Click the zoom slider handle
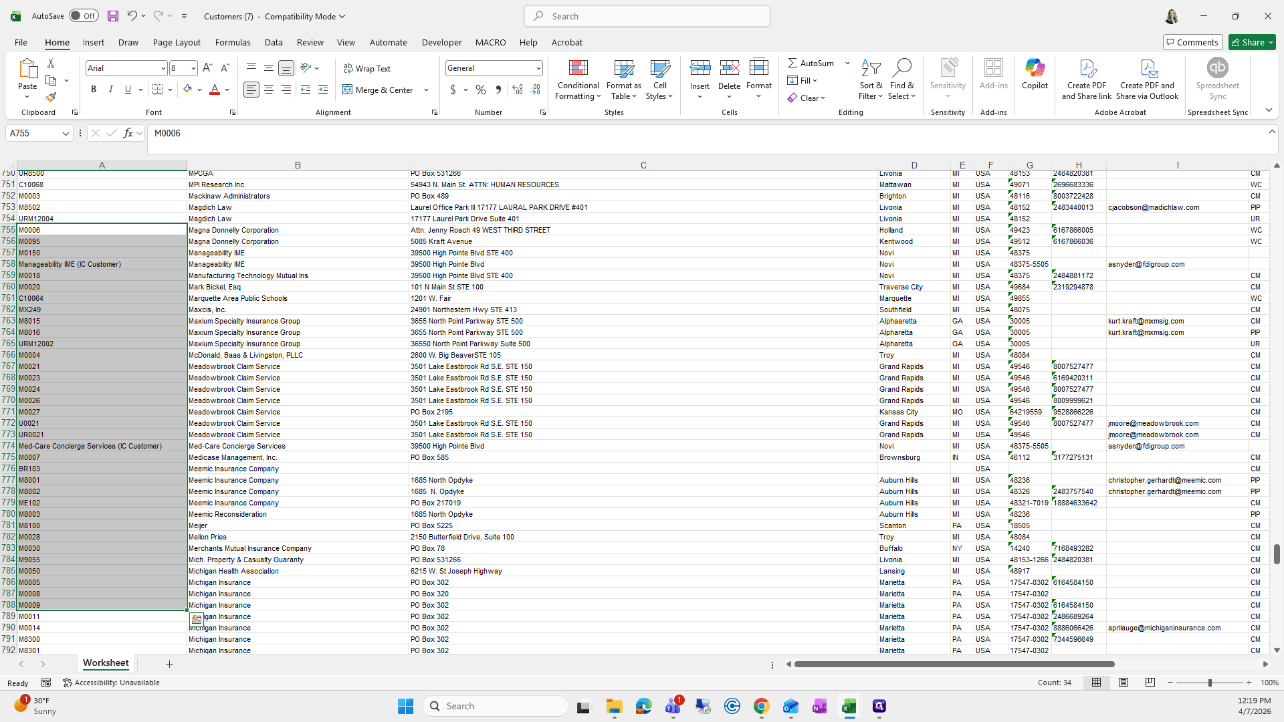1284x722 pixels. click(1209, 683)
